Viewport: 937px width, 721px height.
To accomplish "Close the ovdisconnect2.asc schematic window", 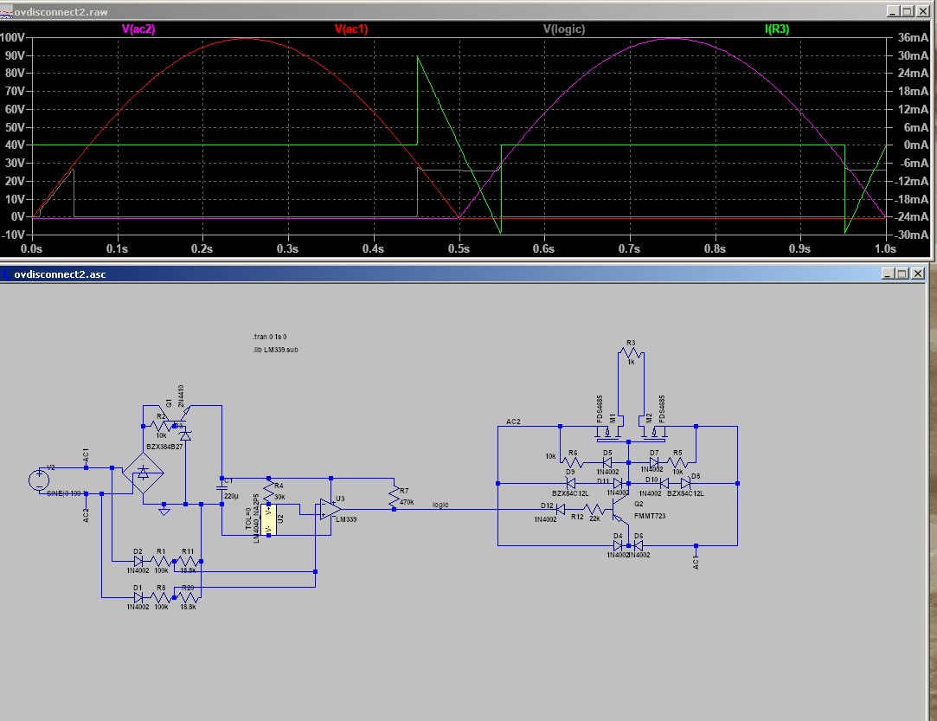I will [x=918, y=274].
